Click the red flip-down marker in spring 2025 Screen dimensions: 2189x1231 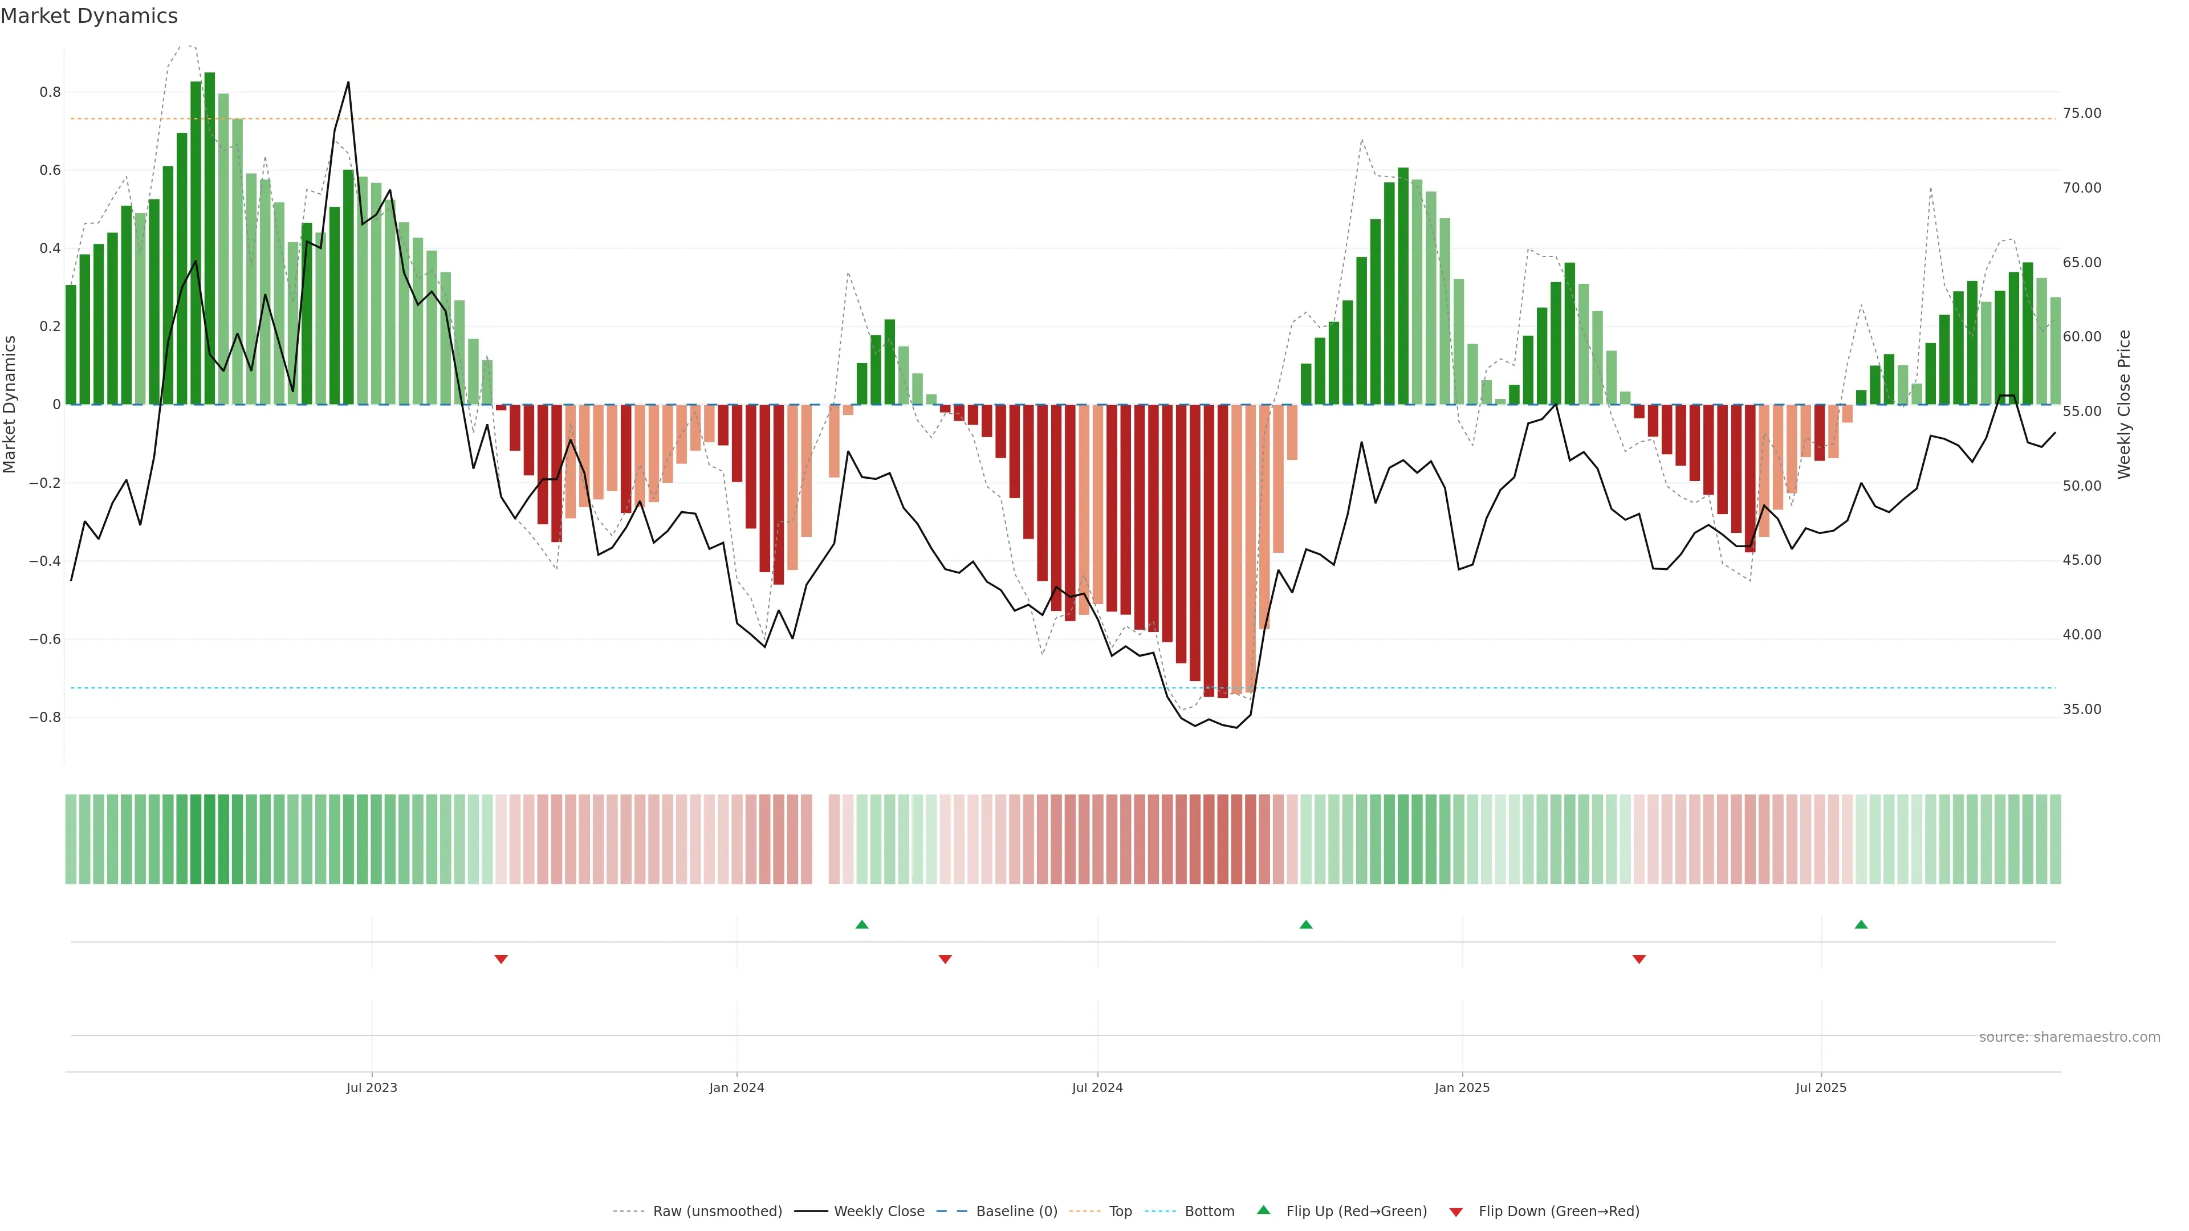tap(1639, 959)
